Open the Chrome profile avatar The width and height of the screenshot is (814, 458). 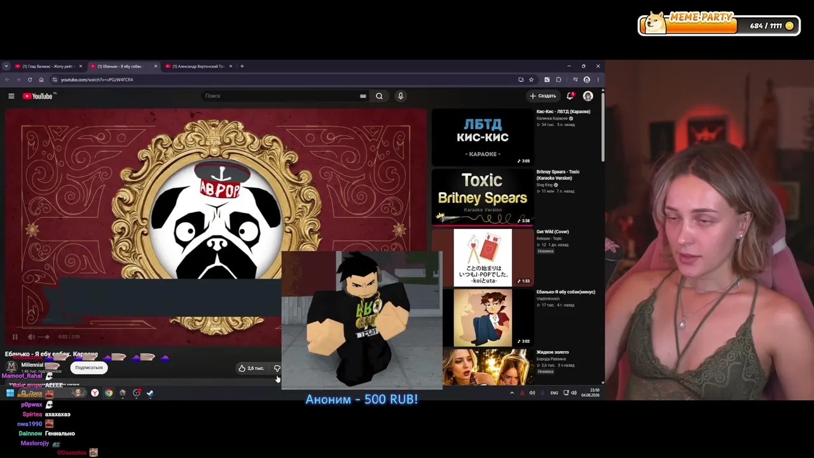(587, 80)
